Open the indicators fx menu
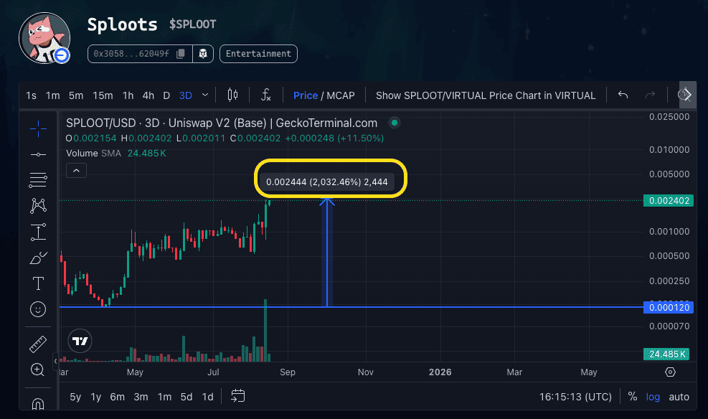 [x=265, y=95]
